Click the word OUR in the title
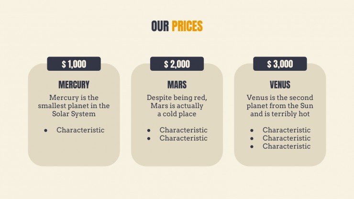Image resolution: width=354 pixels, height=199 pixels. click(160, 26)
